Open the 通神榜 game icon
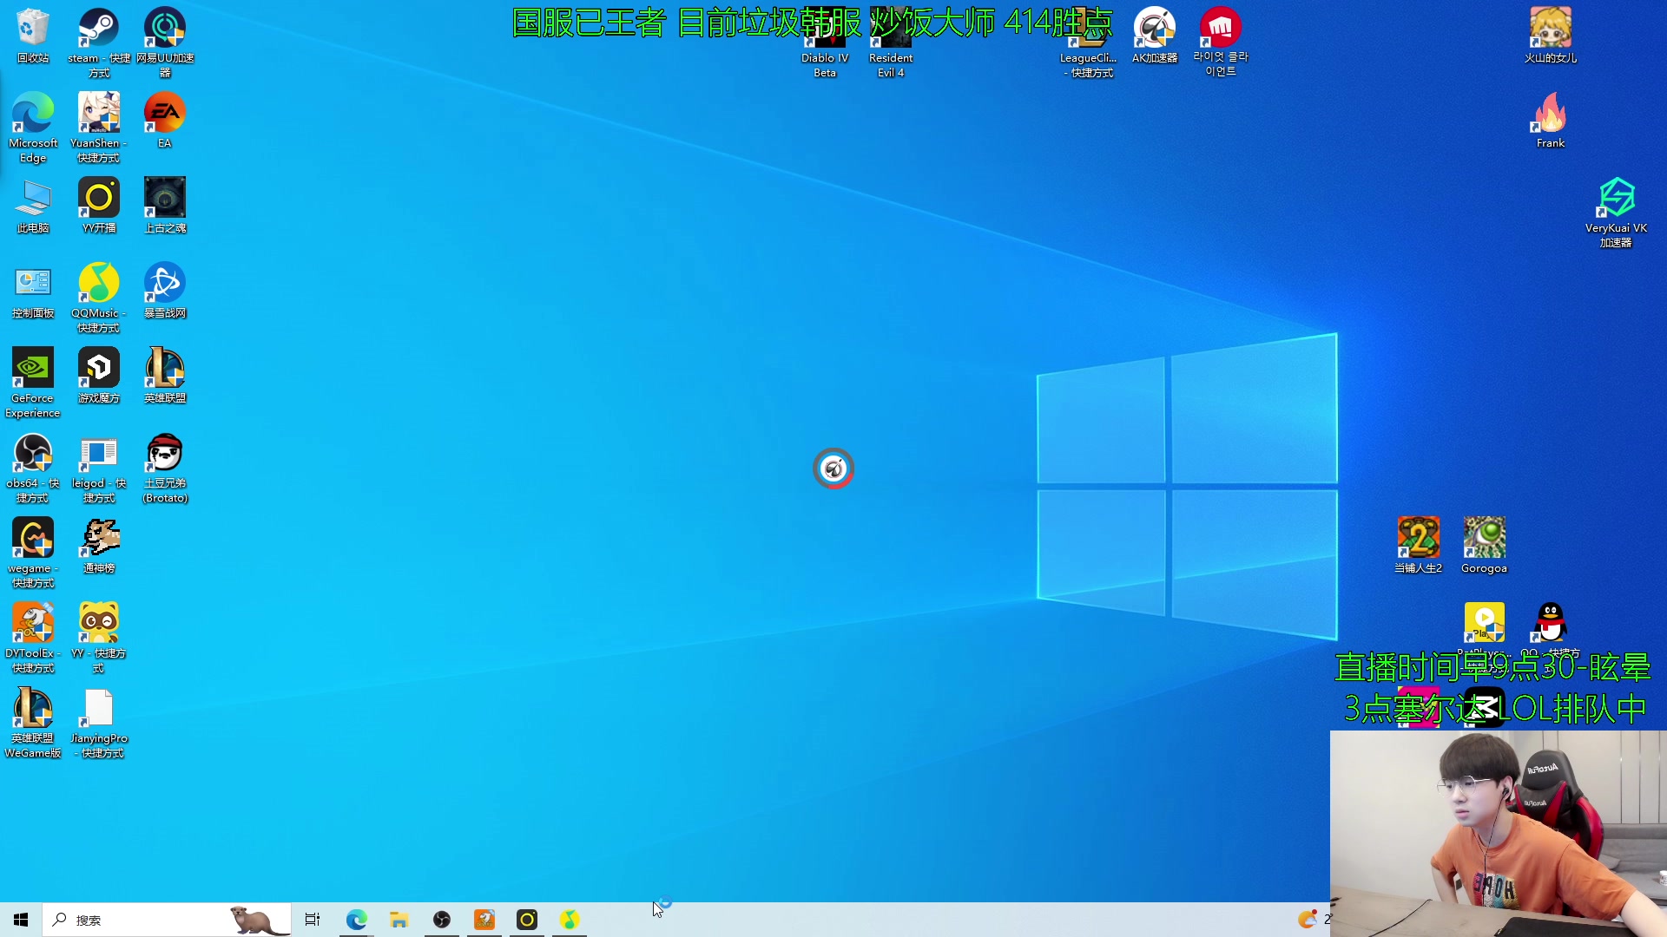This screenshot has height=937, width=1667. tap(99, 546)
